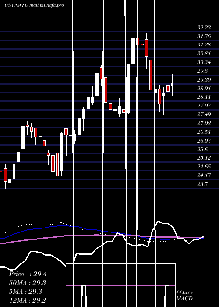Click the highest white candlestick near 31.76

[133, 50]
